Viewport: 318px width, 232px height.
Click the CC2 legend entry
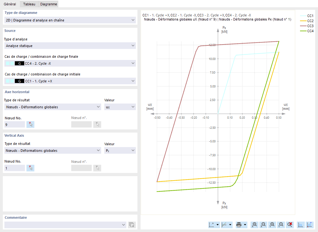tap(307, 21)
